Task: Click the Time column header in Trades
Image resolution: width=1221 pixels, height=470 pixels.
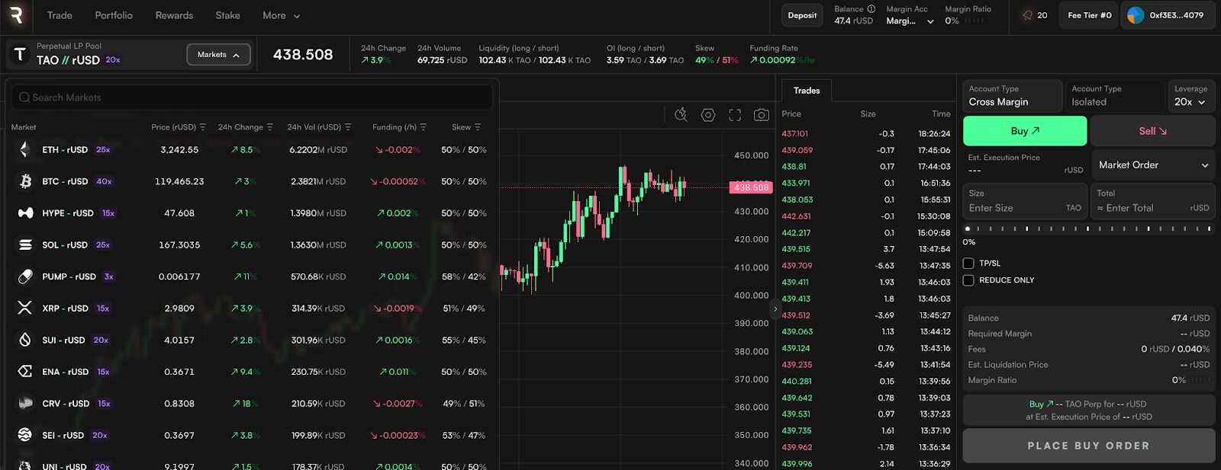Action: [x=941, y=114]
